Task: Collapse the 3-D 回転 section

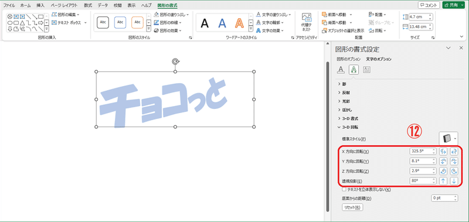Action: (348, 127)
